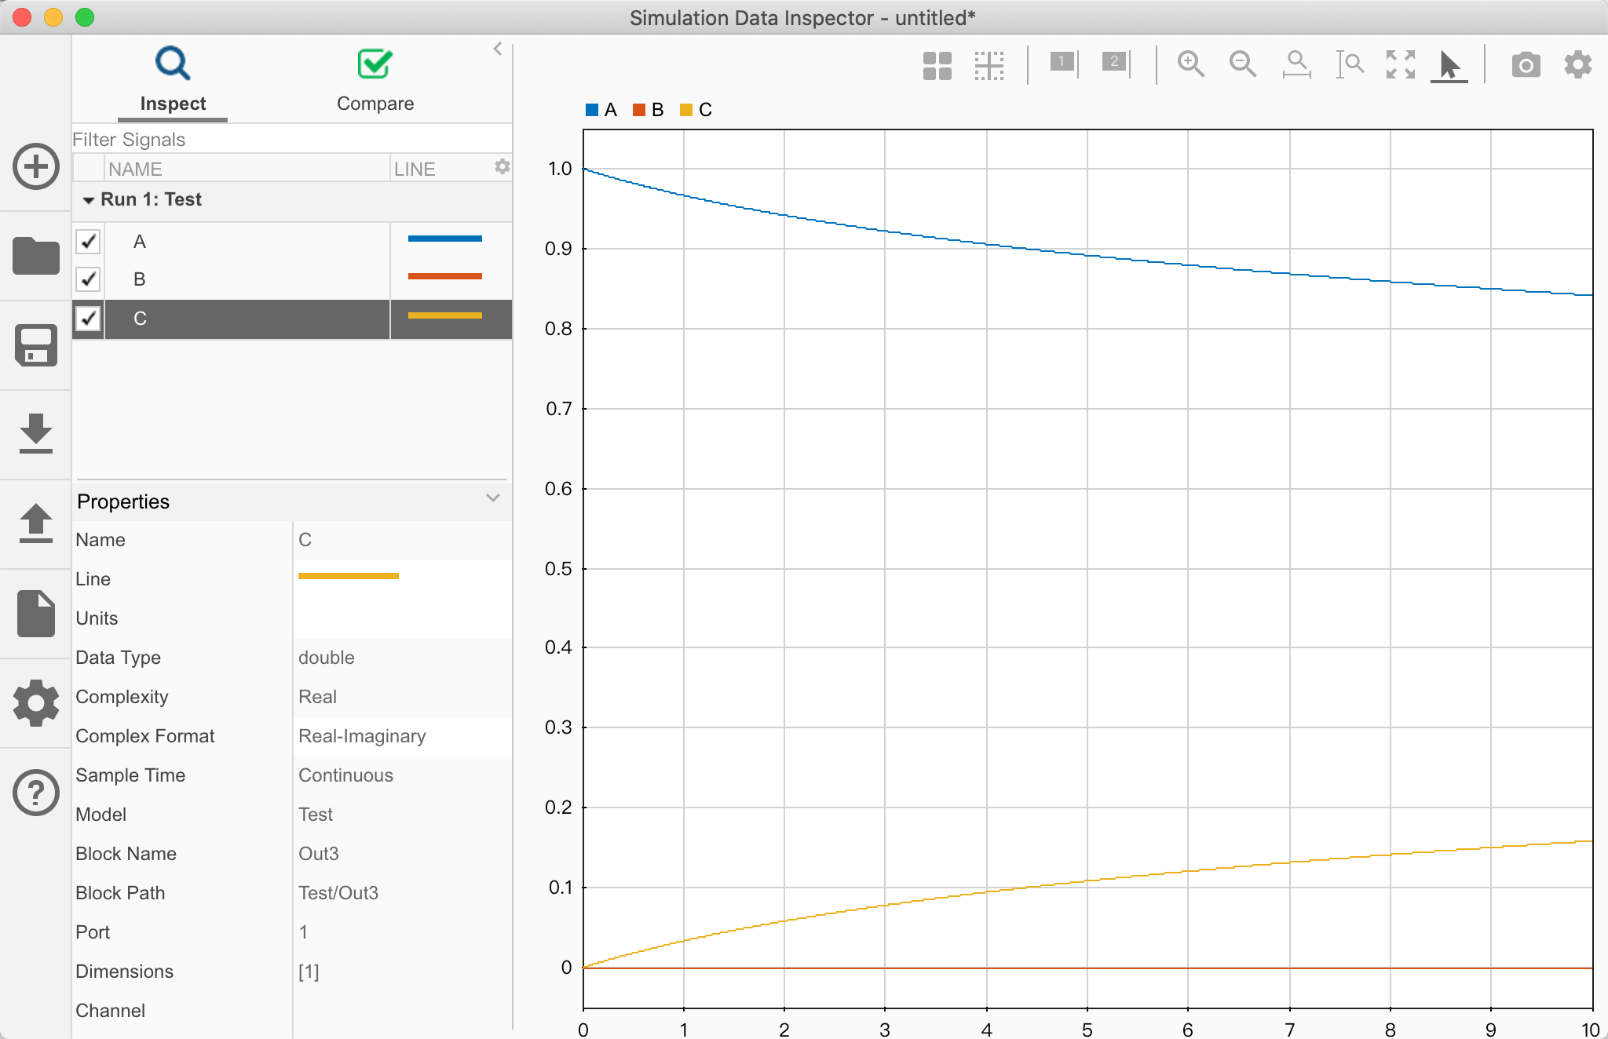1608x1039 pixels.
Task: Click the save floppy disk icon
Action: coord(36,345)
